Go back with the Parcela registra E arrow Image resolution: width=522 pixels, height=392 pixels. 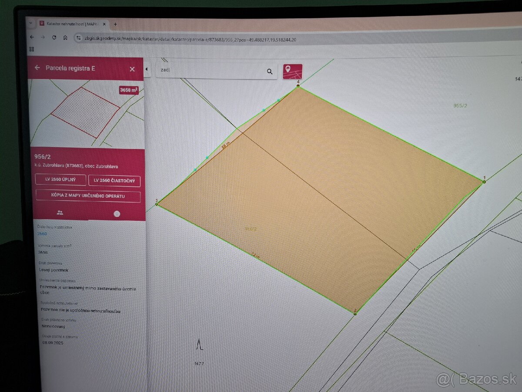pos(37,68)
